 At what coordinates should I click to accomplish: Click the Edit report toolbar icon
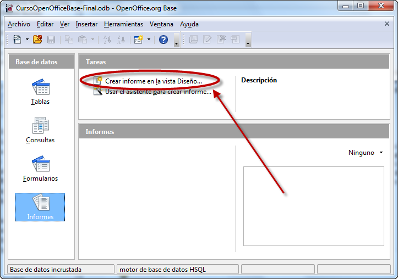[x=208, y=40]
